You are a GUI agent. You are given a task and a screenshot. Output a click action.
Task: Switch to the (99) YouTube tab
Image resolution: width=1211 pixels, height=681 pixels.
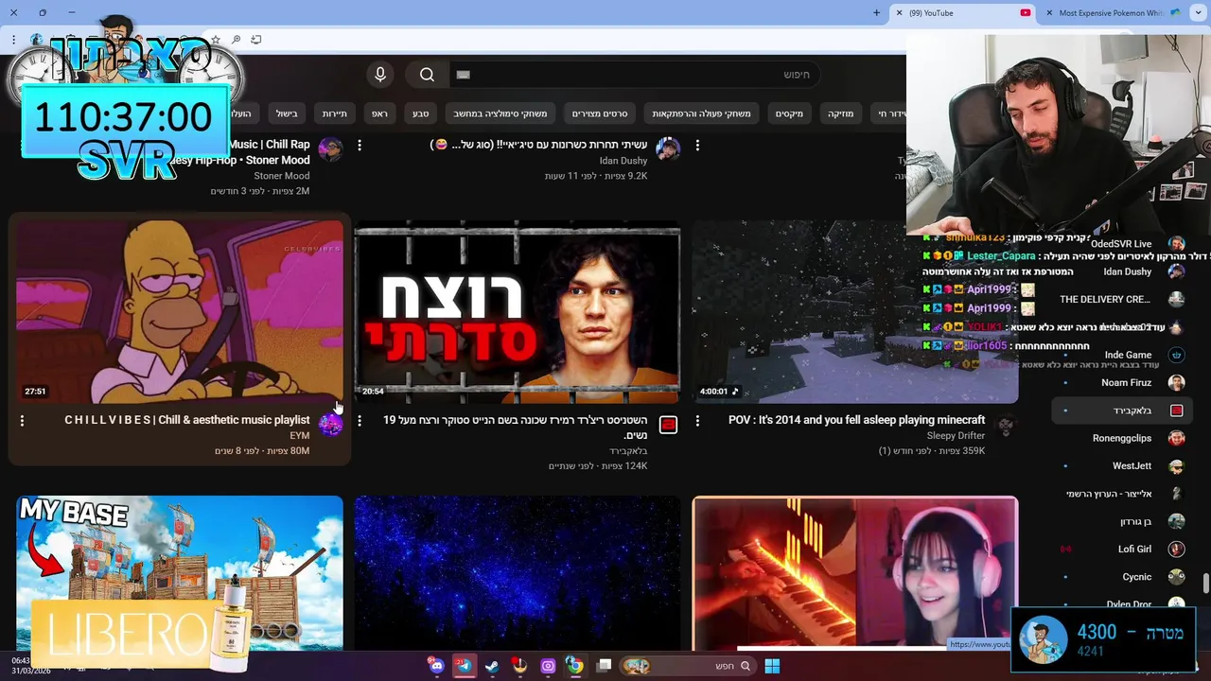(x=962, y=13)
